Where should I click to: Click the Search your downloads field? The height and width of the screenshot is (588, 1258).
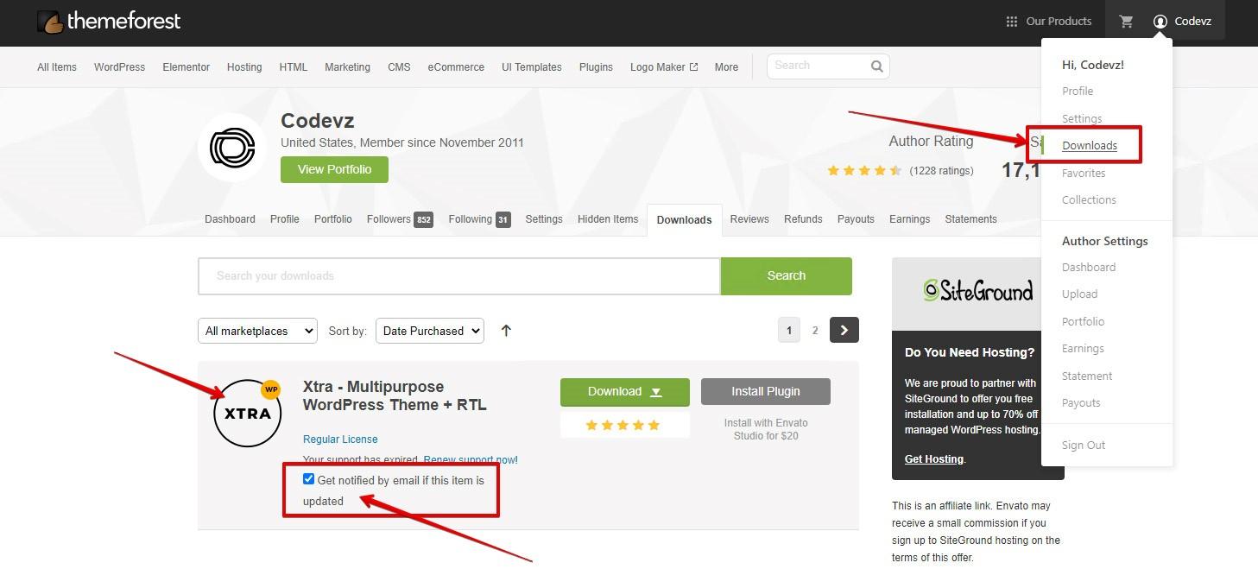click(x=458, y=276)
